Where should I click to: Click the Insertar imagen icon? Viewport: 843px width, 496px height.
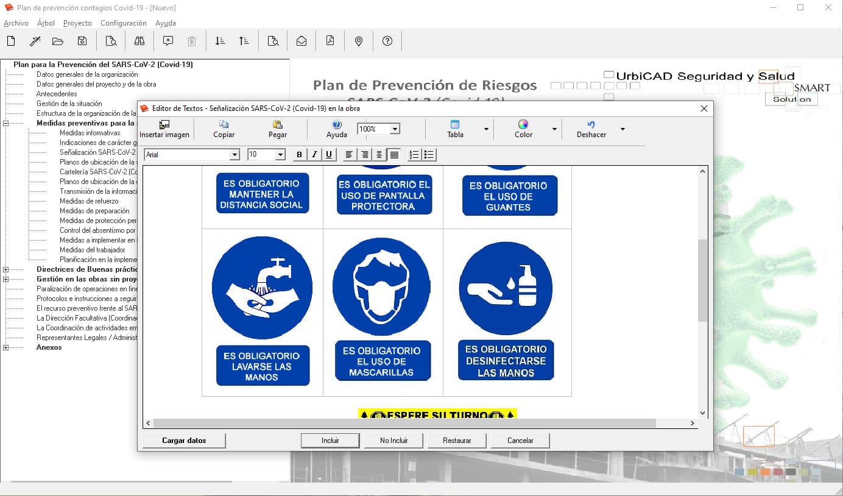tap(164, 124)
